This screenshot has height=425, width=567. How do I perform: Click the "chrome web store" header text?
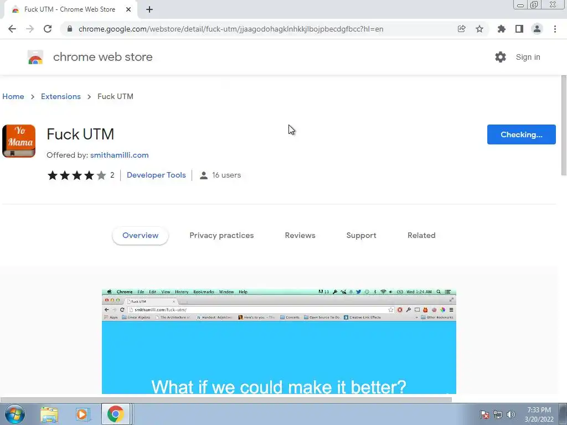click(102, 57)
